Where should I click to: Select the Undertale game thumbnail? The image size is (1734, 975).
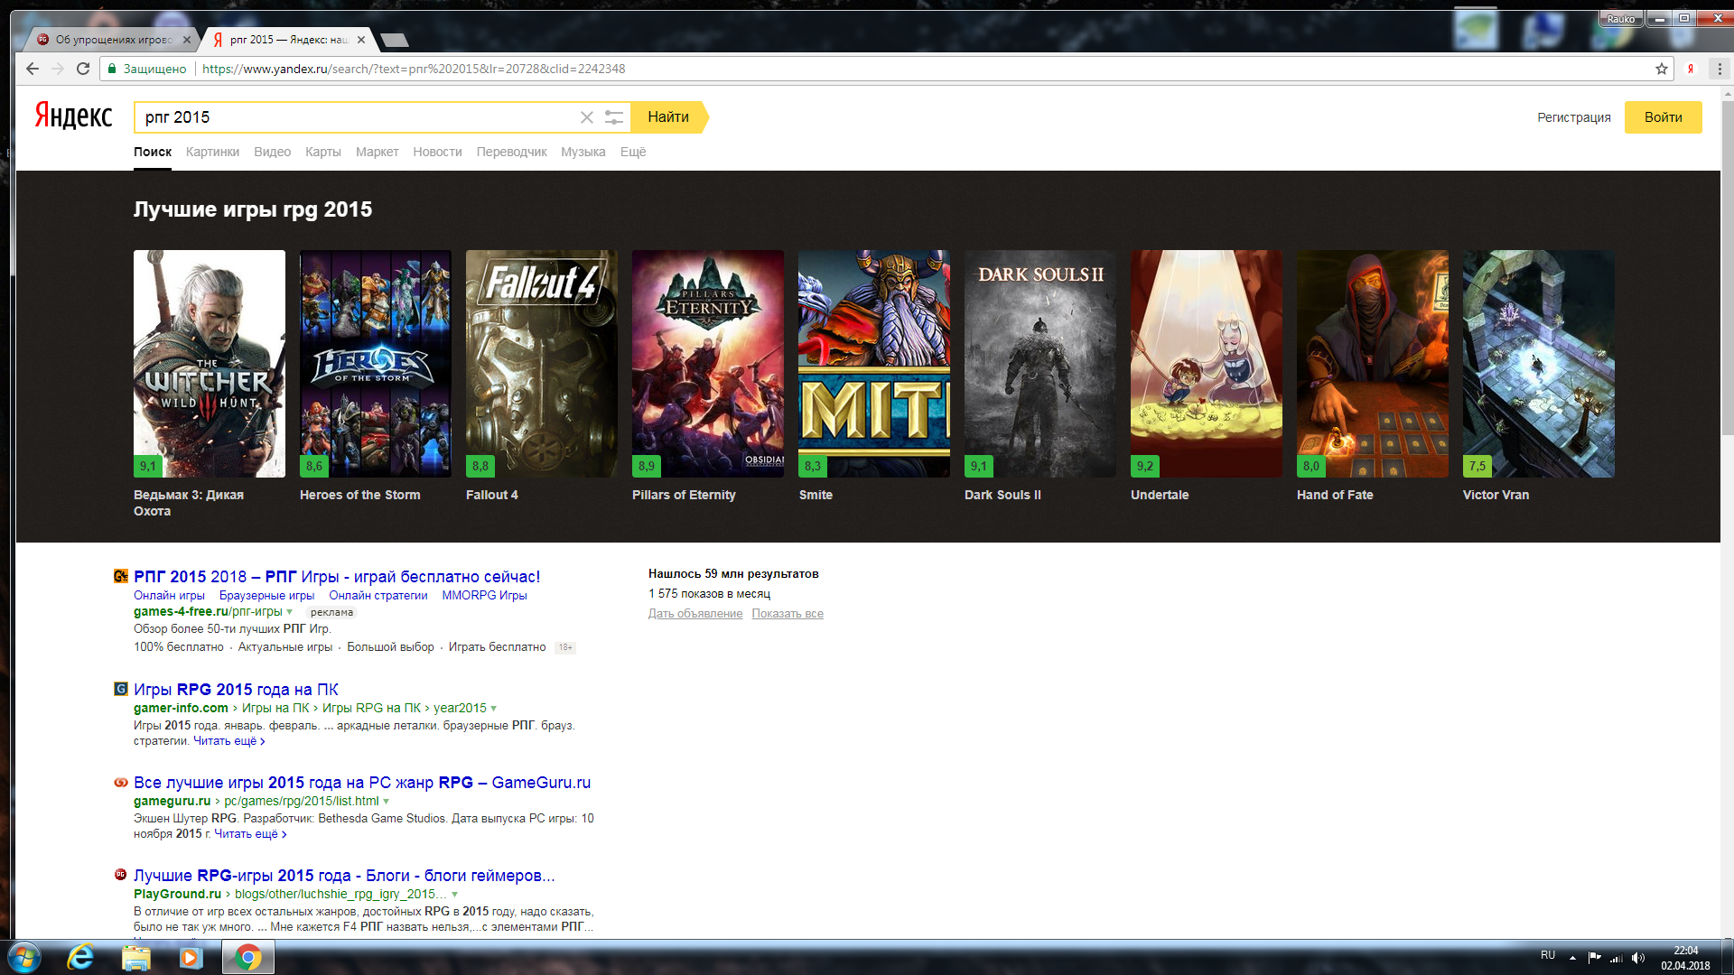tap(1206, 363)
